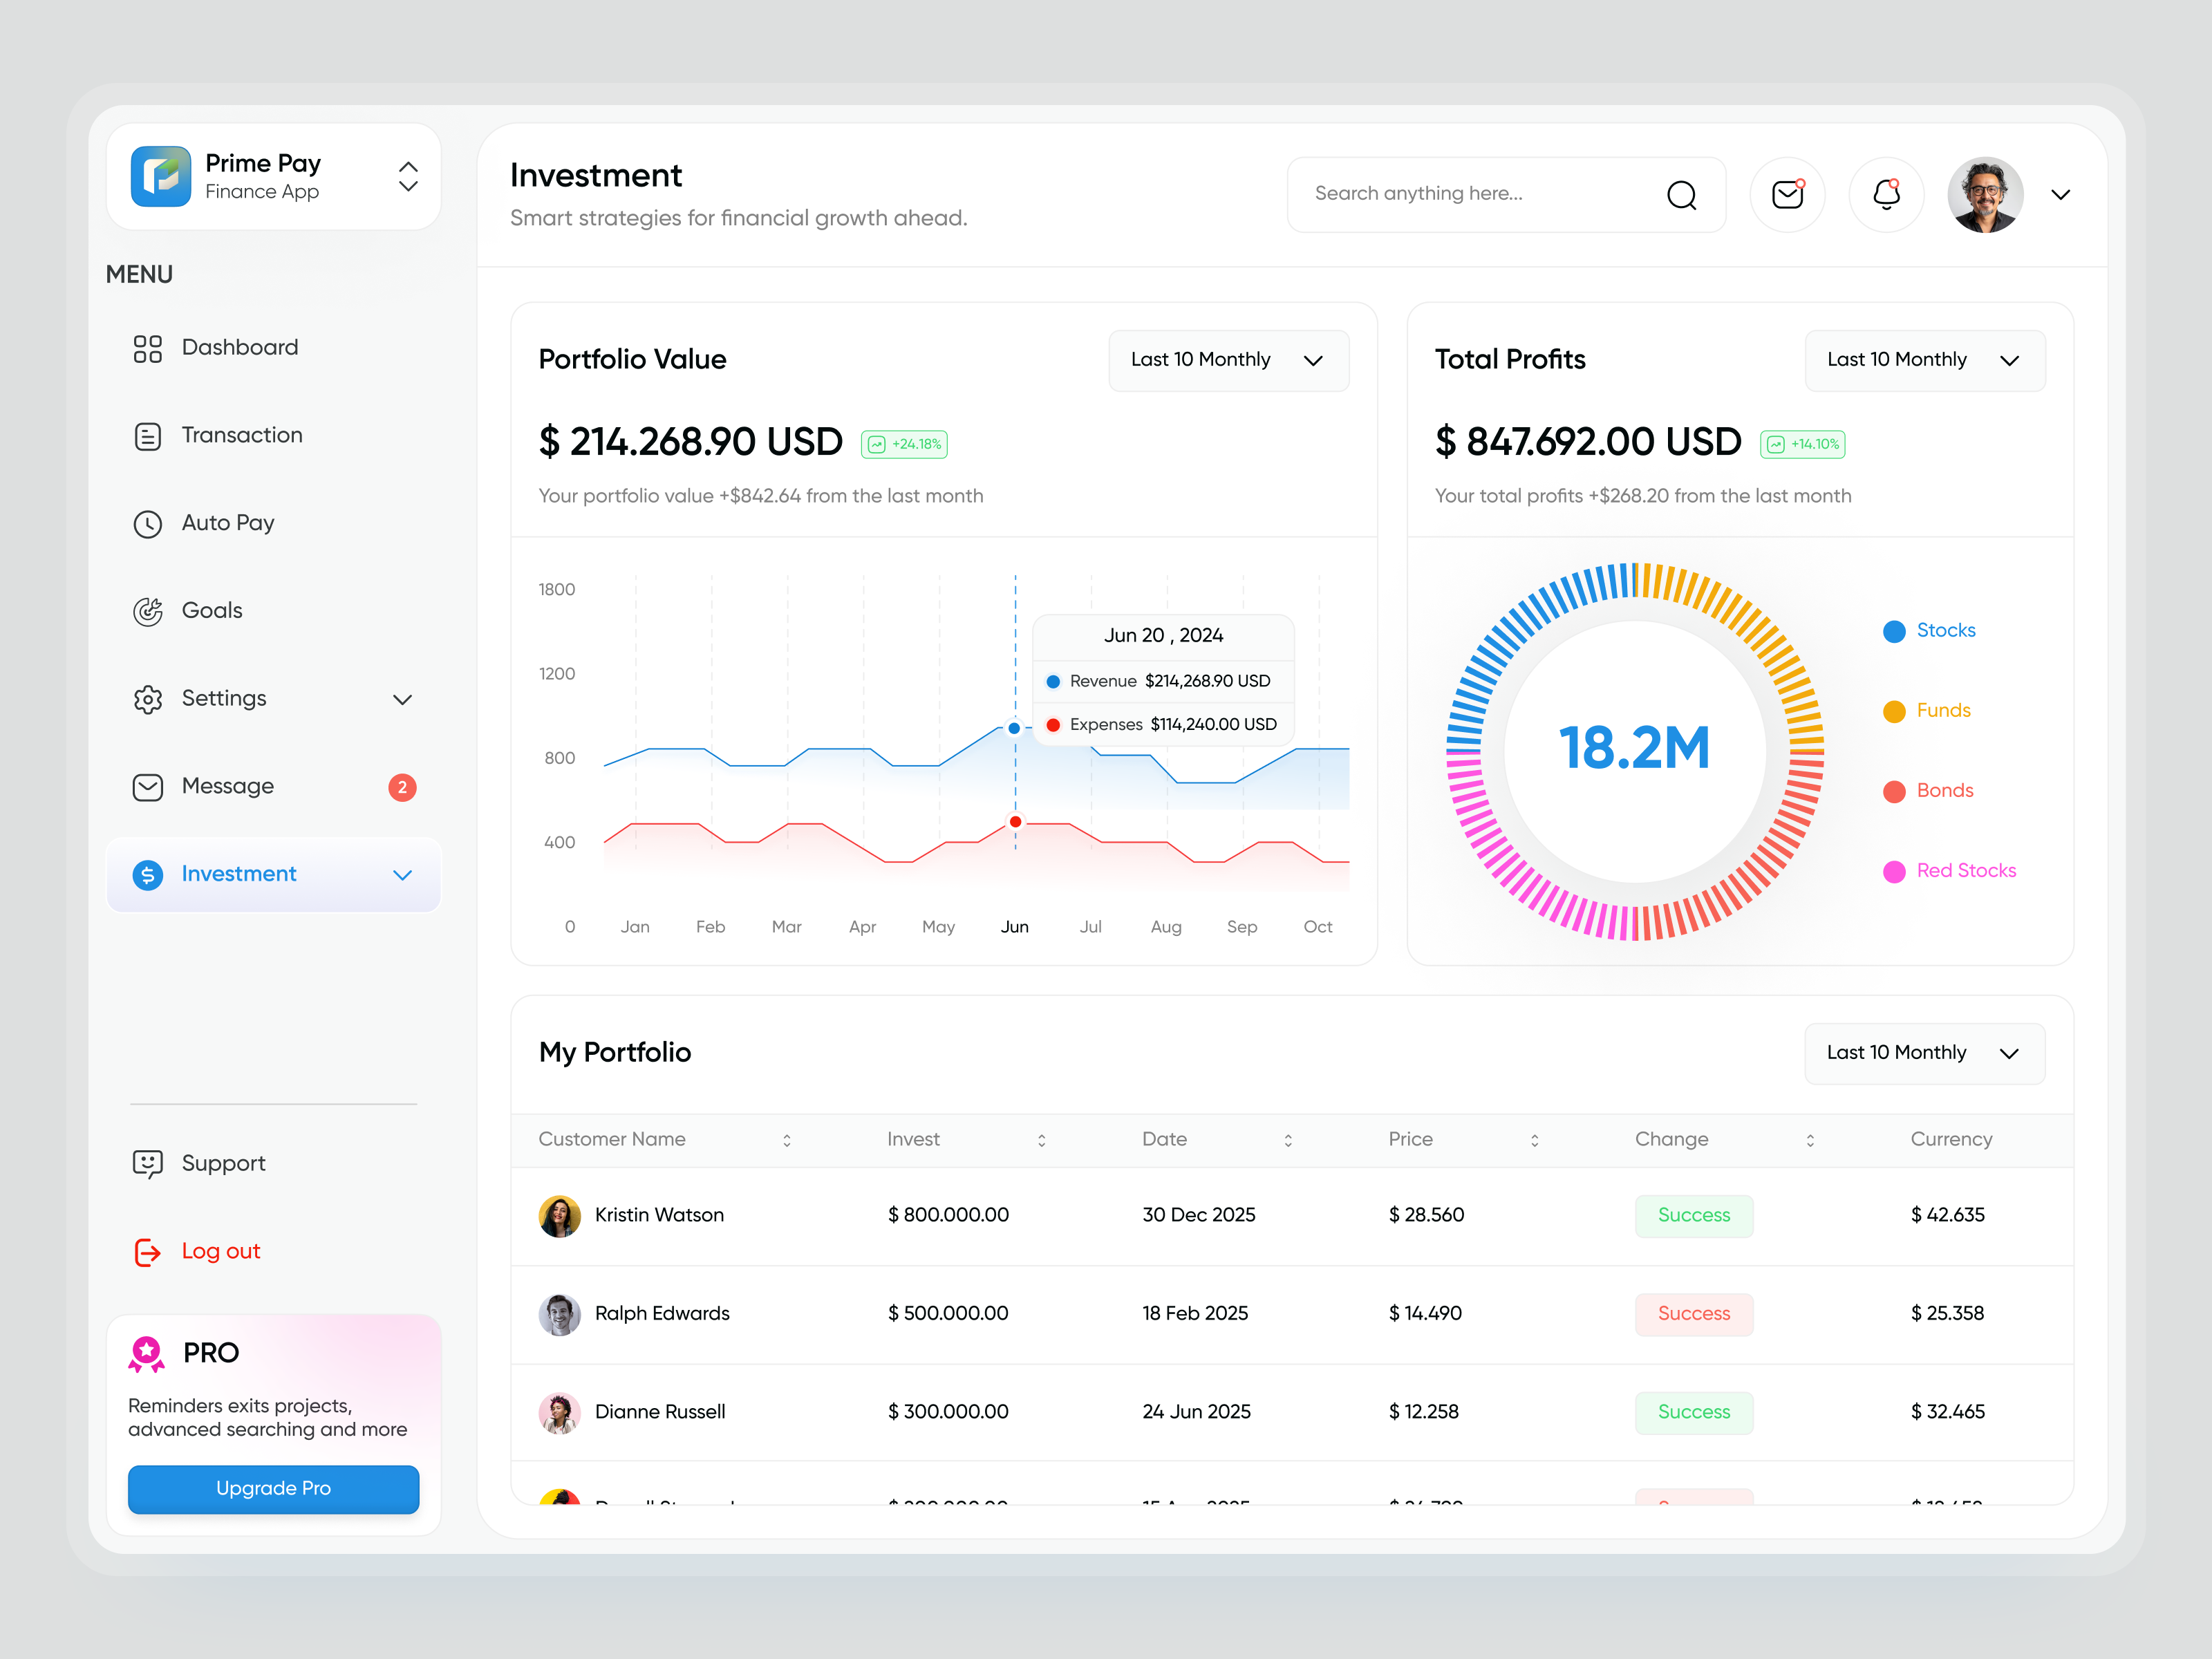Open the Dashboard menu icon
Image resolution: width=2212 pixels, height=1659 pixels.
click(x=148, y=347)
